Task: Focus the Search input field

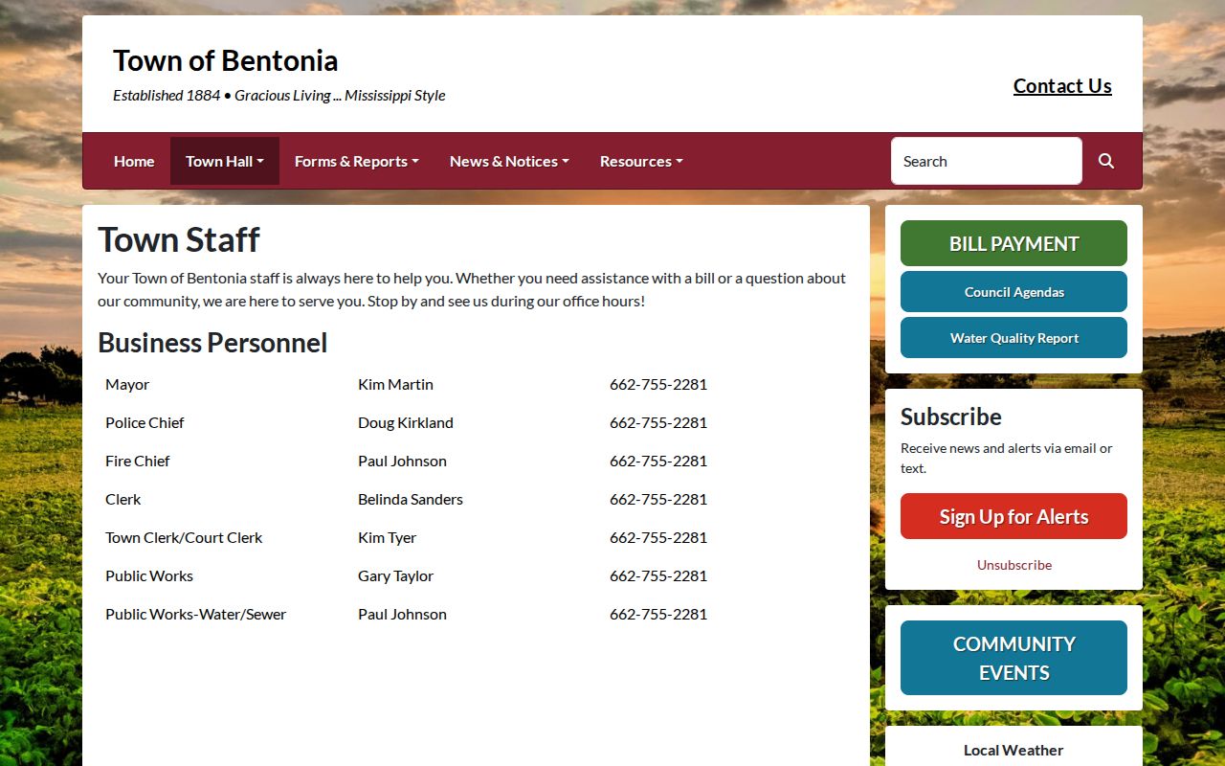Action: coord(987,161)
